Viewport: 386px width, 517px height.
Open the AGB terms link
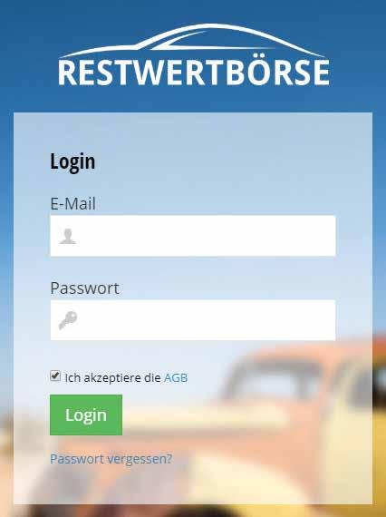[x=176, y=377]
